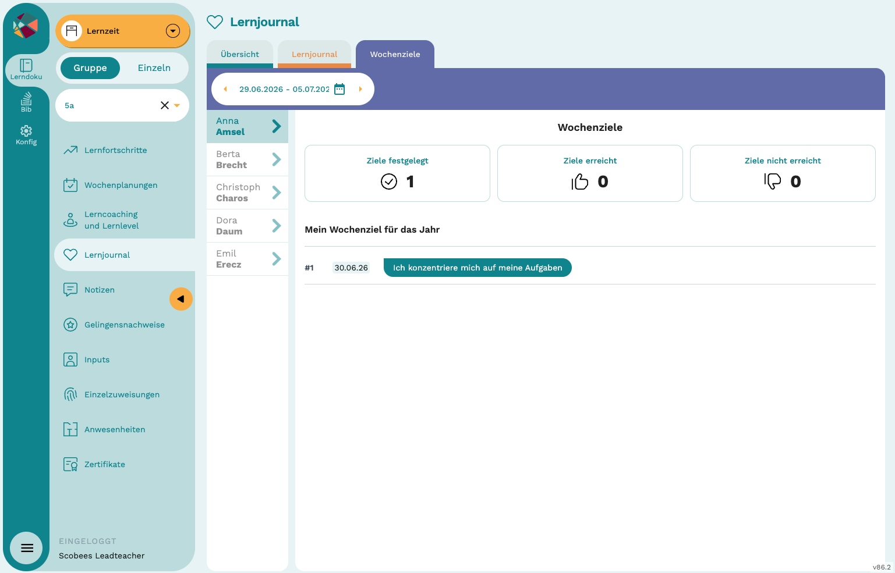Switch to Einzeln mode

click(x=154, y=68)
